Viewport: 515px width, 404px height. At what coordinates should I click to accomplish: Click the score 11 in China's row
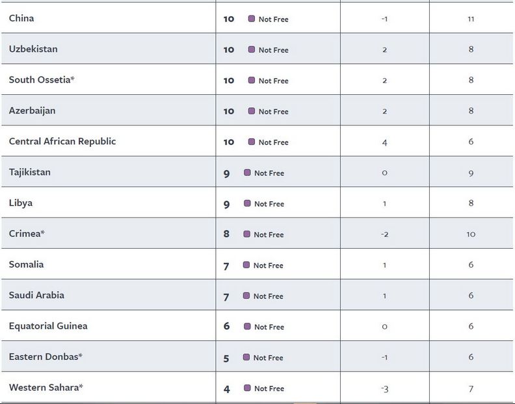tap(471, 19)
